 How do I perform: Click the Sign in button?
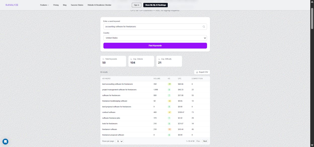tap(136, 5)
